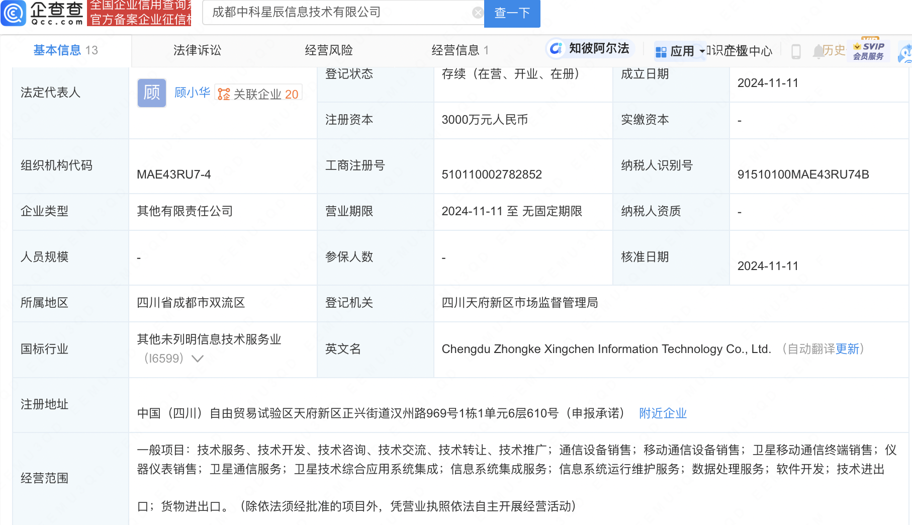Click the 顾 avatar icon
This screenshot has width=912, height=525.
pyautogui.click(x=151, y=93)
